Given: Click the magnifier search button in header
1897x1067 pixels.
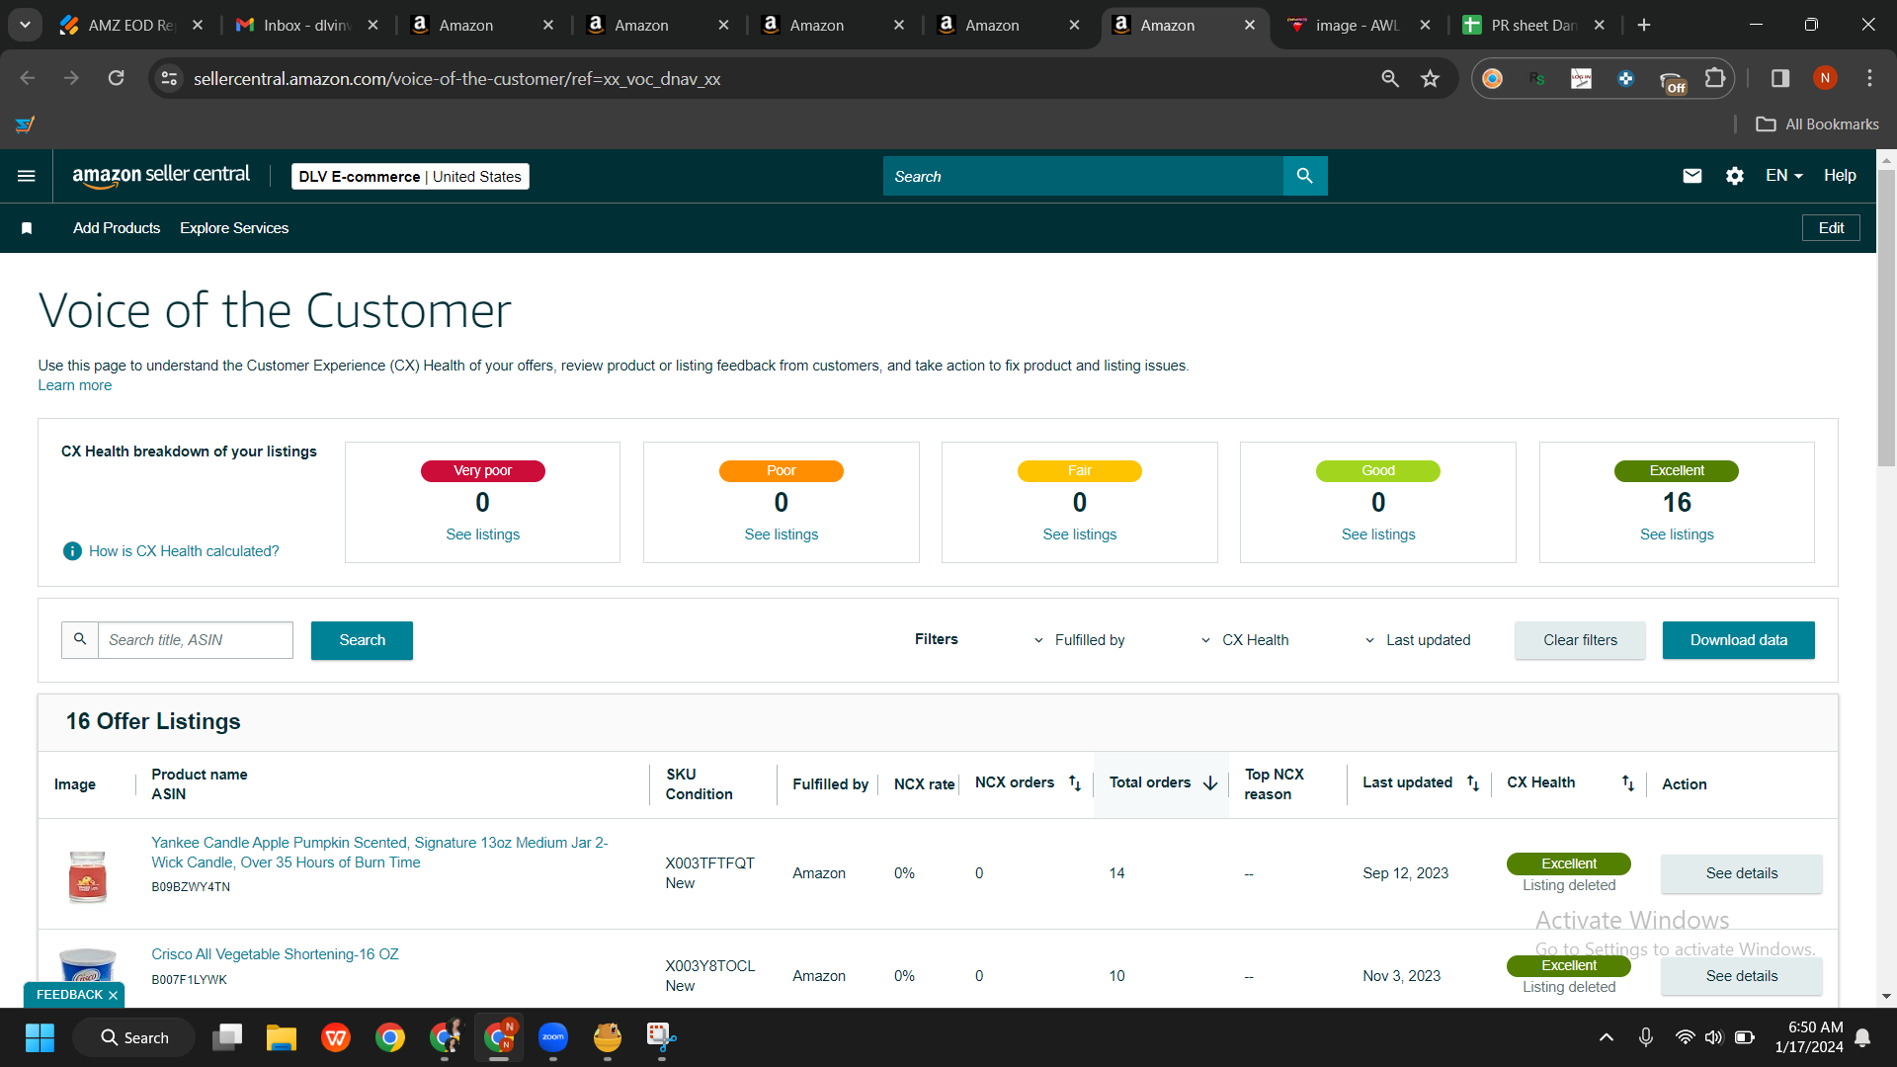Looking at the screenshot, I should [1305, 176].
